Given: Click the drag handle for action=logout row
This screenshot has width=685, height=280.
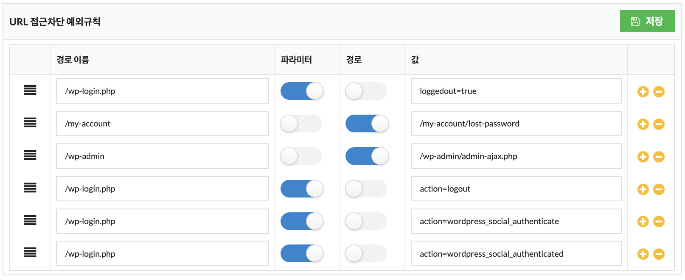Looking at the screenshot, I should [30, 187].
